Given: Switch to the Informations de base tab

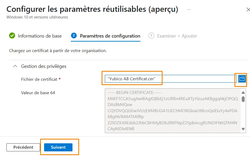Looking at the screenshot, I should pos(40,36).
